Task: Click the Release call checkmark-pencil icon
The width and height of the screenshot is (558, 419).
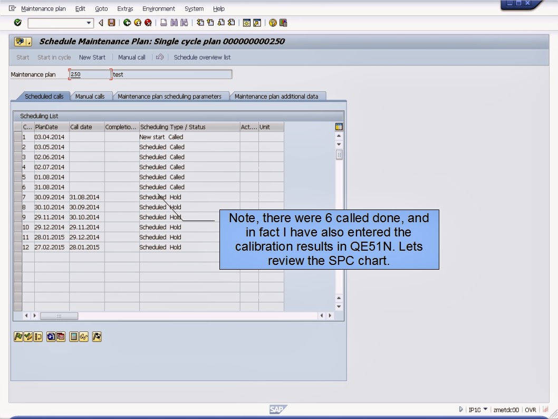Action: pos(27,337)
